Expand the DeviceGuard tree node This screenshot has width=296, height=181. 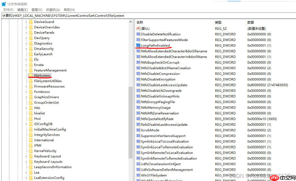[x=26, y=22]
